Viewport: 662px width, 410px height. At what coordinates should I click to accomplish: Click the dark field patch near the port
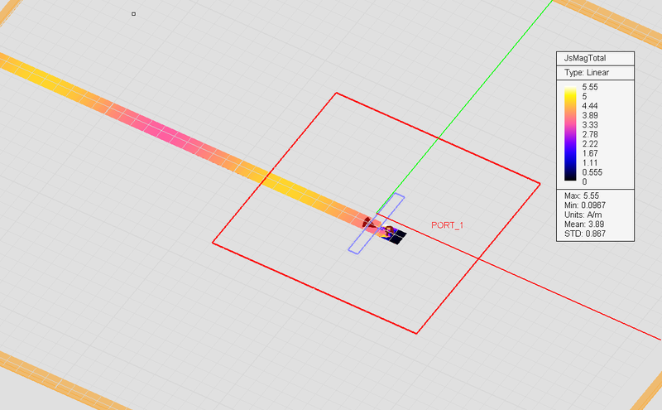(397, 237)
